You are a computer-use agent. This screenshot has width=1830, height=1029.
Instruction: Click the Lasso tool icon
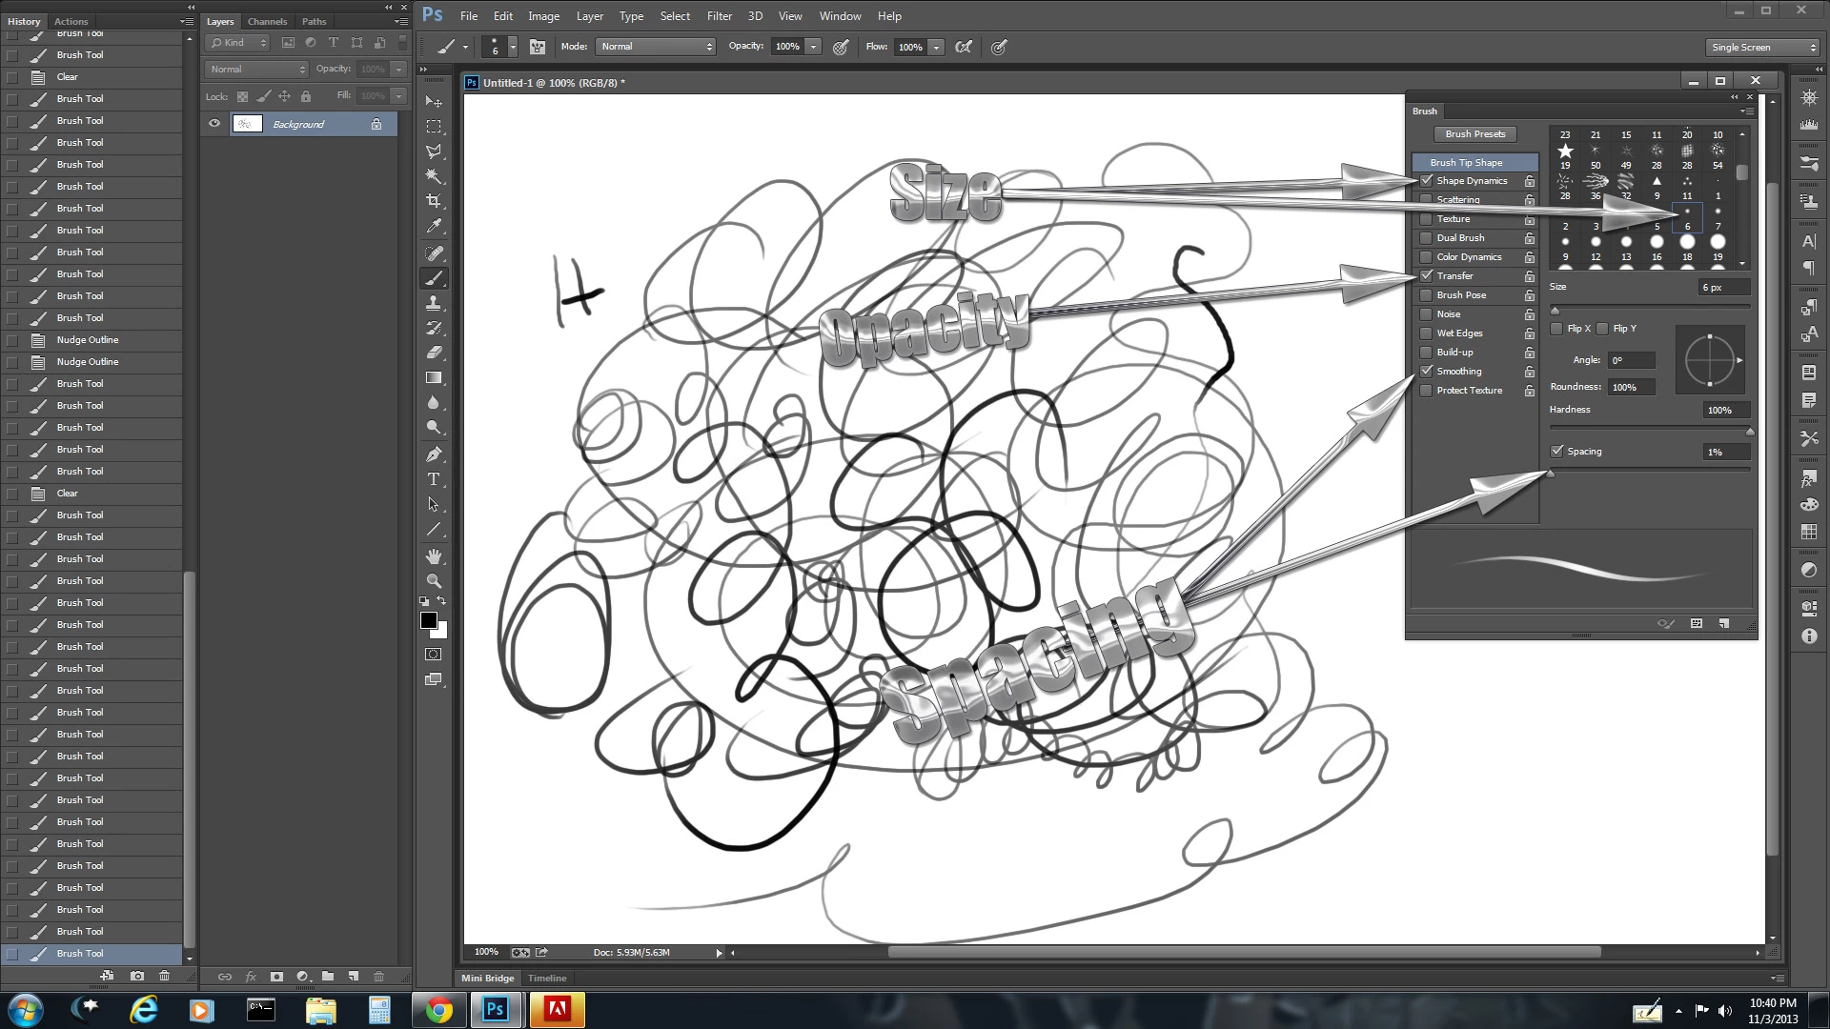coord(434,151)
